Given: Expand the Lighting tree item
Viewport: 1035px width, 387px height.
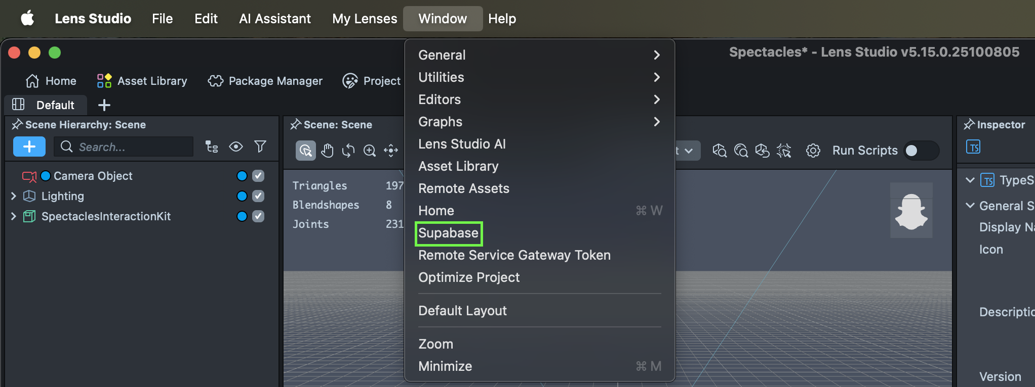Looking at the screenshot, I should coord(14,196).
